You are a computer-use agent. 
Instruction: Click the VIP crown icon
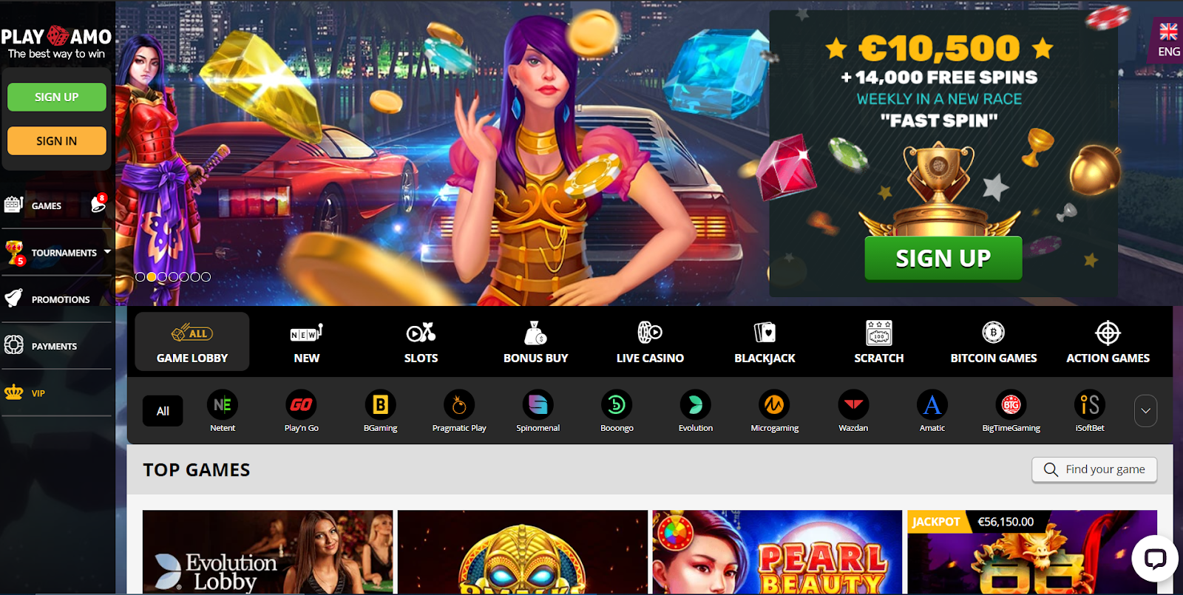(x=14, y=392)
